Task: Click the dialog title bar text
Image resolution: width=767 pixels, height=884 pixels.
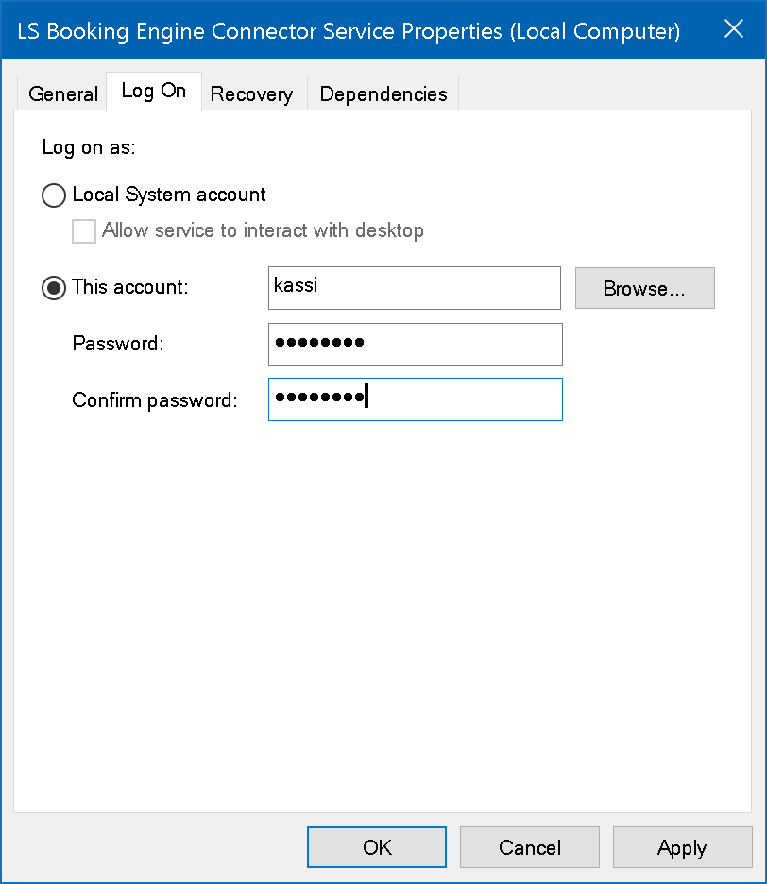Action: coord(348,31)
